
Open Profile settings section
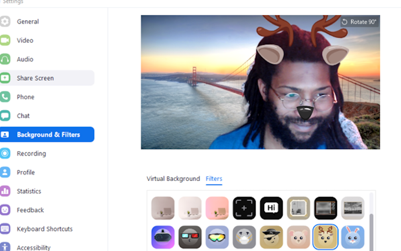26,172
